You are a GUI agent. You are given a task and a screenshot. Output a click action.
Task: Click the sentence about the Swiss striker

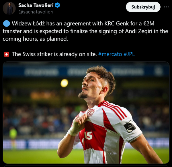click(54, 54)
